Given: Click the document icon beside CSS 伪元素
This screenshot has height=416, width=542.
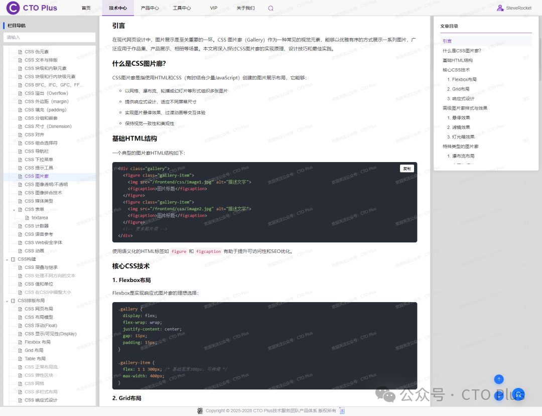Looking at the screenshot, I should [20, 52].
